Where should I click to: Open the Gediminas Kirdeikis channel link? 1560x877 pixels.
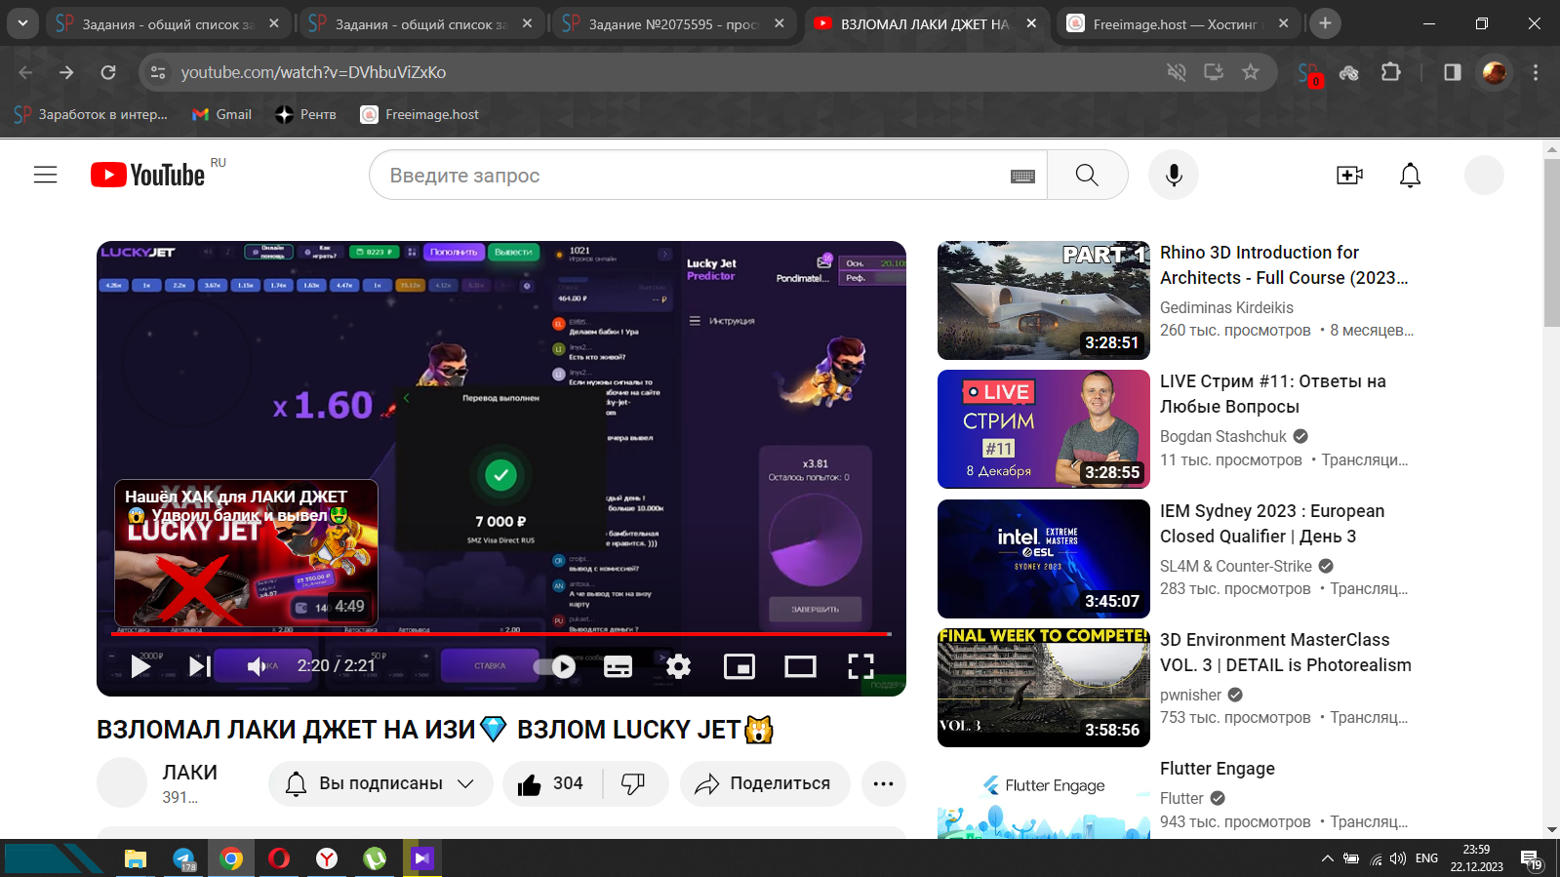[1226, 307]
